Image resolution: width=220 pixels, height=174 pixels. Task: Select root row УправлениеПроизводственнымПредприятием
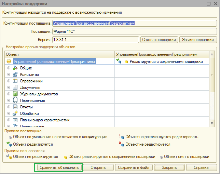(x=54, y=62)
